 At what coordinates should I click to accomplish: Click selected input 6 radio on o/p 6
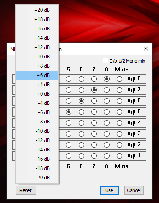81,101
